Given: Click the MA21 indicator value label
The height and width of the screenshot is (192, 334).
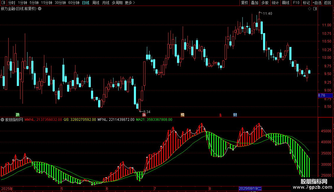Looking at the screenshot, I should (154, 120).
